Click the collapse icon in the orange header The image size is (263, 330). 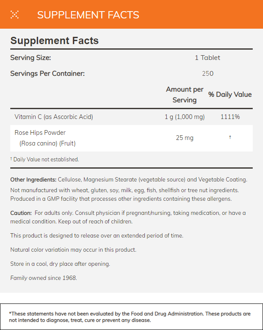click(15, 15)
